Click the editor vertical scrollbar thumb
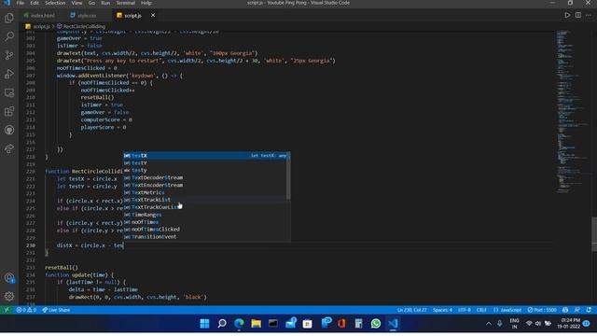 pos(594,233)
